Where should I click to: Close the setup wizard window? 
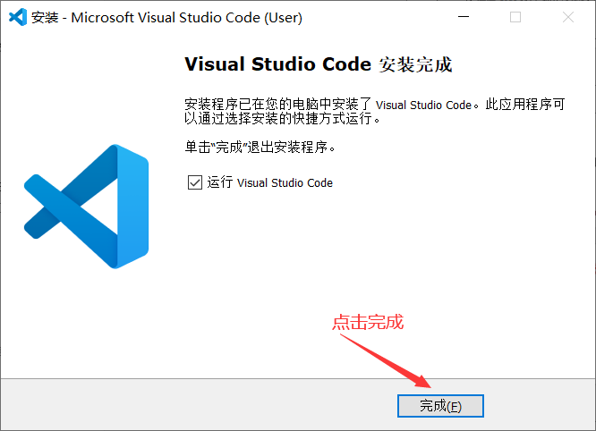tap(568, 18)
